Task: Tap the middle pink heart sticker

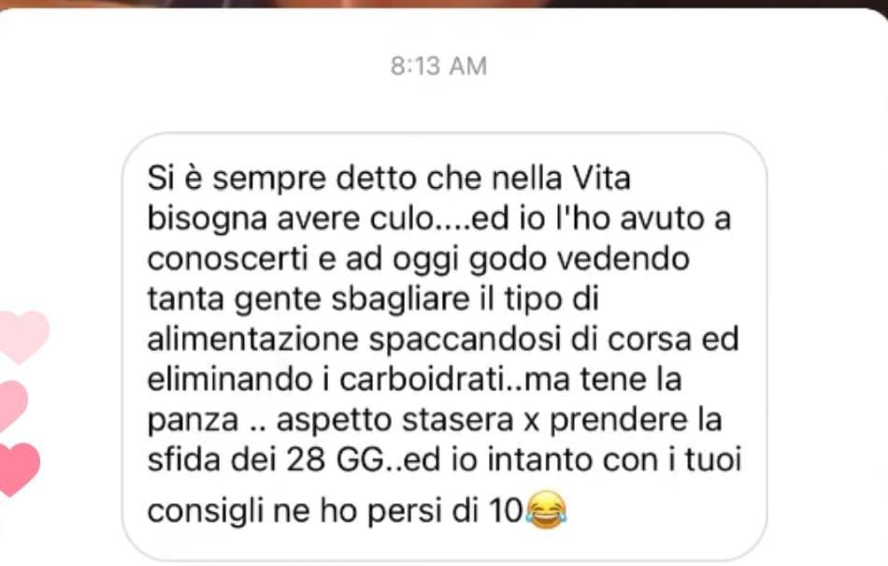Action: (11, 404)
